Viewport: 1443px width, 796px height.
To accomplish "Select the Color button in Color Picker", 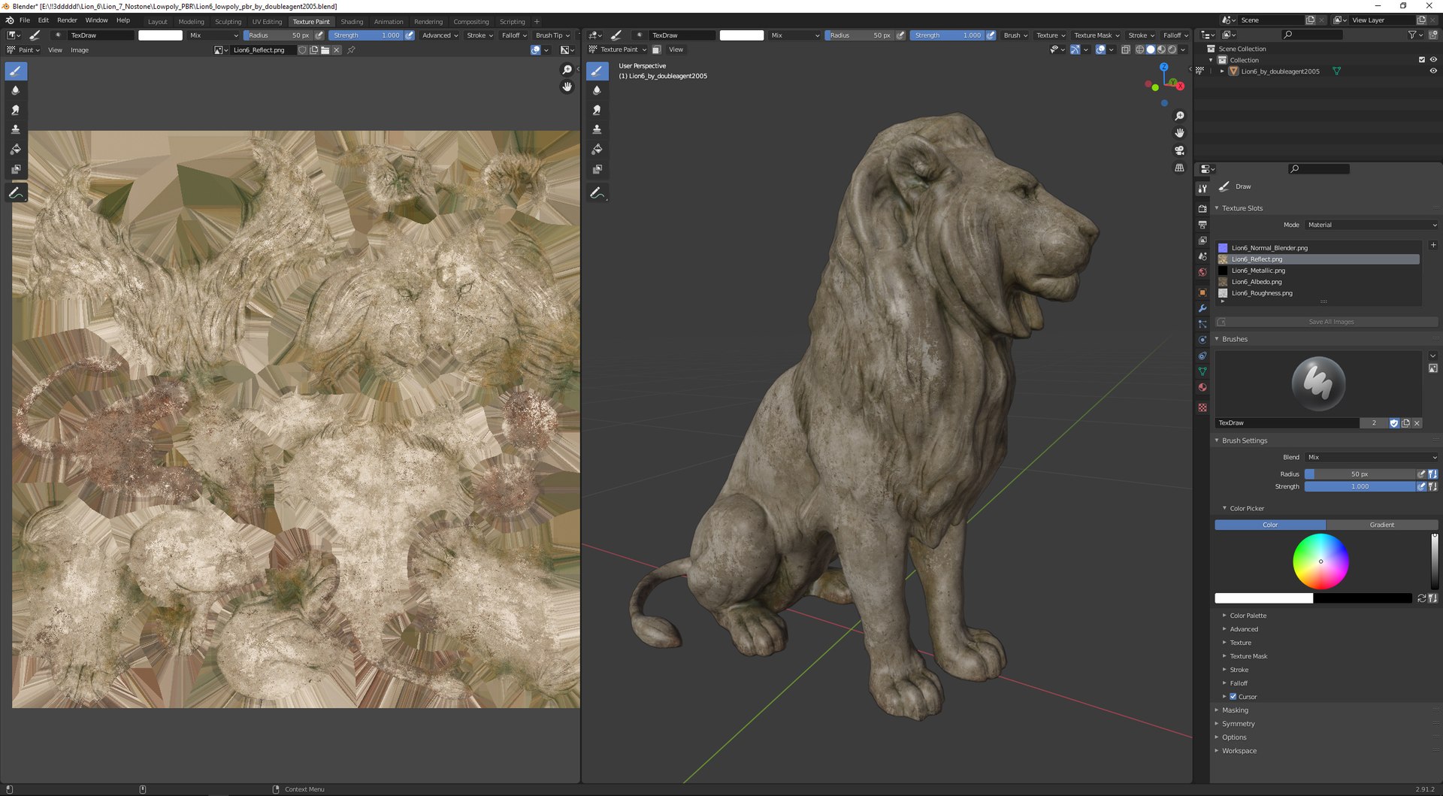I will (x=1270, y=525).
